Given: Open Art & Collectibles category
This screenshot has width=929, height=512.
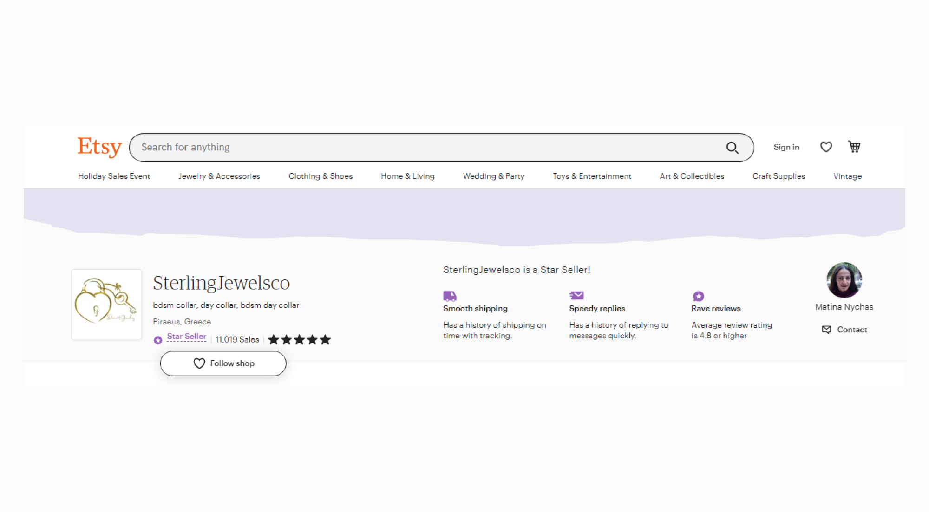Looking at the screenshot, I should [x=692, y=176].
